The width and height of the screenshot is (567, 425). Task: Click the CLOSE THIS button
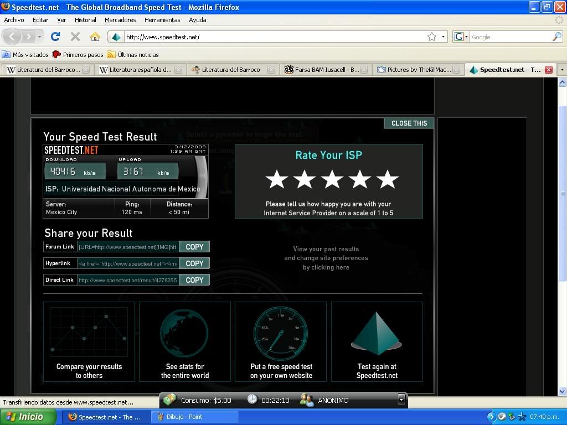[409, 123]
